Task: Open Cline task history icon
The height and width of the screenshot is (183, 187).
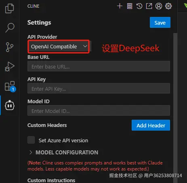Action: [139, 6]
